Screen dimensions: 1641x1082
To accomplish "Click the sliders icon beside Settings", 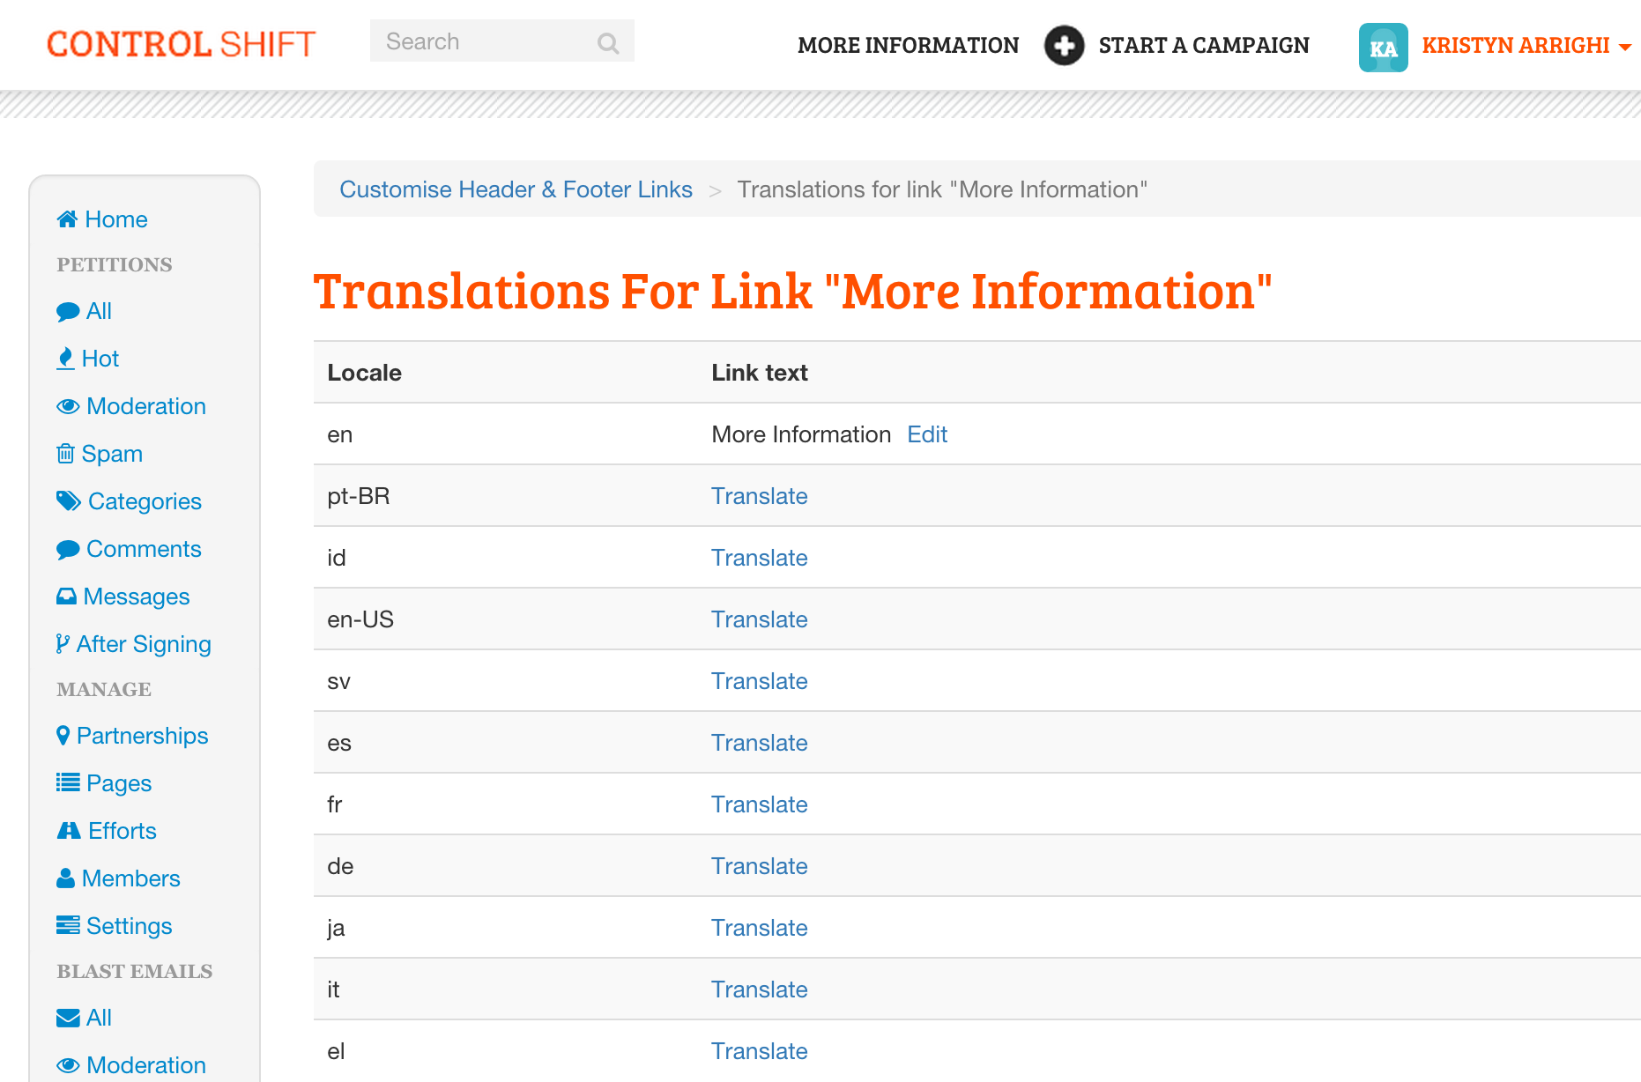I will [x=68, y=925].
